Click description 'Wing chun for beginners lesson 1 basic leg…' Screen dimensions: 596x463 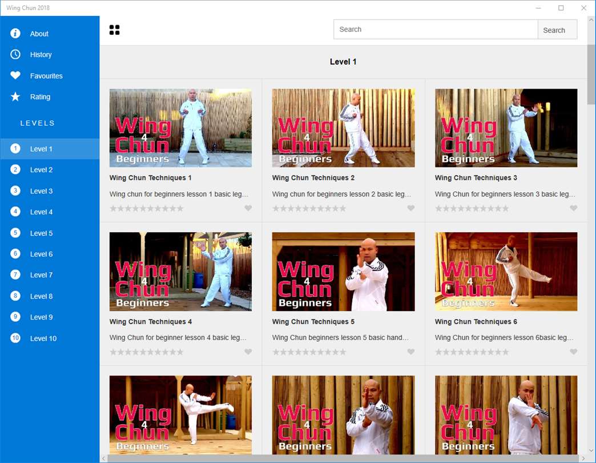[179, 194]
